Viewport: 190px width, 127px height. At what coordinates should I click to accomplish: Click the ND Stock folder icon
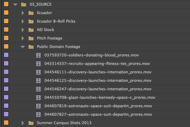pos(31,30)
